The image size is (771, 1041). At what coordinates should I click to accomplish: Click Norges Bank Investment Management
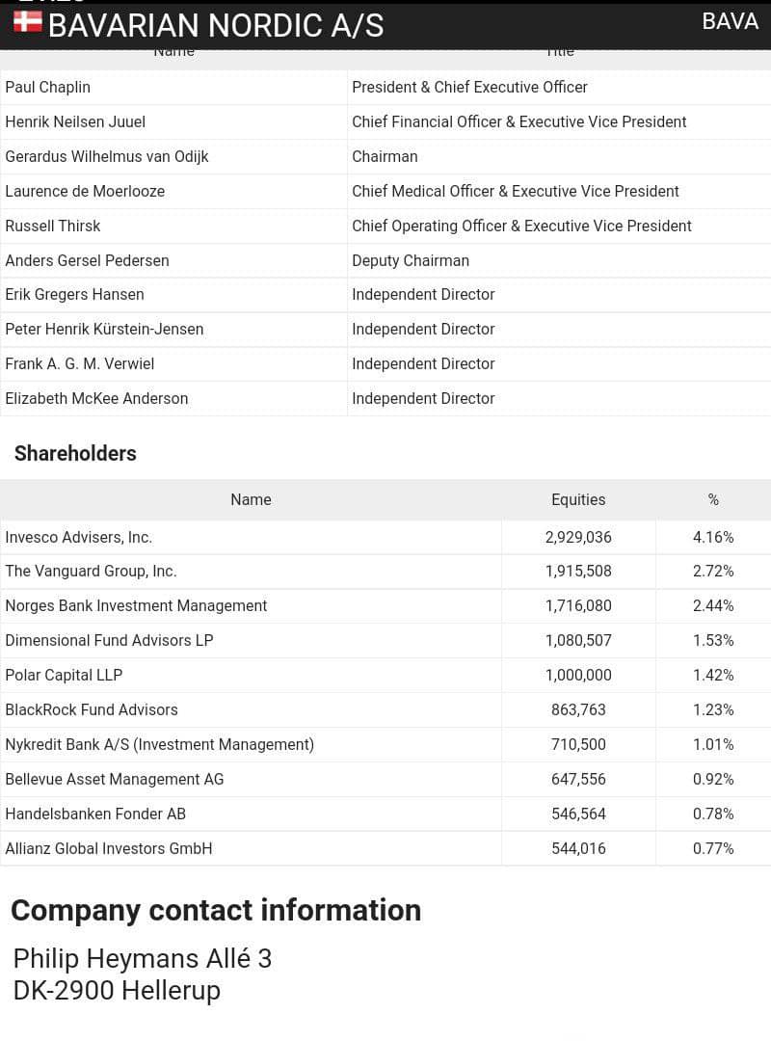click(136, 605)
